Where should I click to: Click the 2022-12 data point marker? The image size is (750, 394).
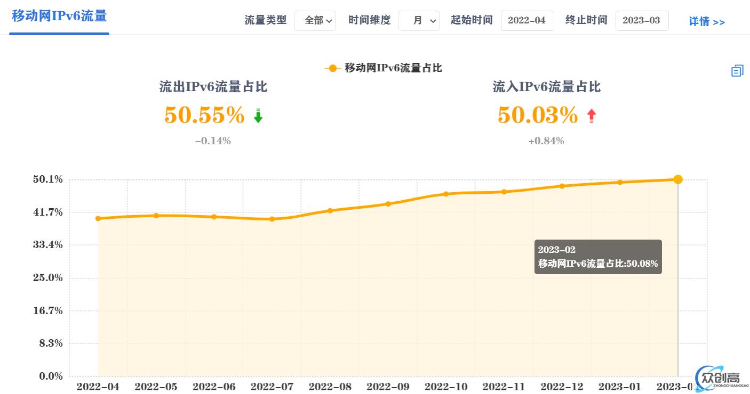pyautogui.click(x=562, y=186)
